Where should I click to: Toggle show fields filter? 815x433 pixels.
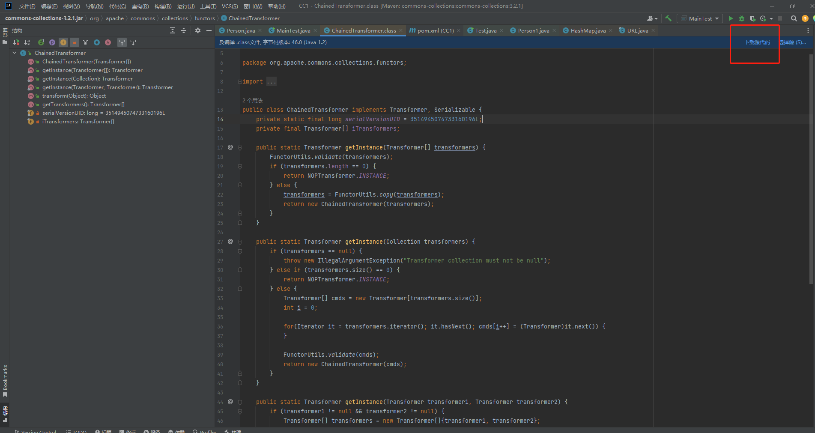click(x=63, y=42)
